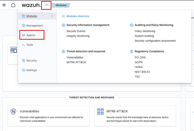
Task: Click Auditing and Policy Monitoring icon
Action: click(132, 25)
